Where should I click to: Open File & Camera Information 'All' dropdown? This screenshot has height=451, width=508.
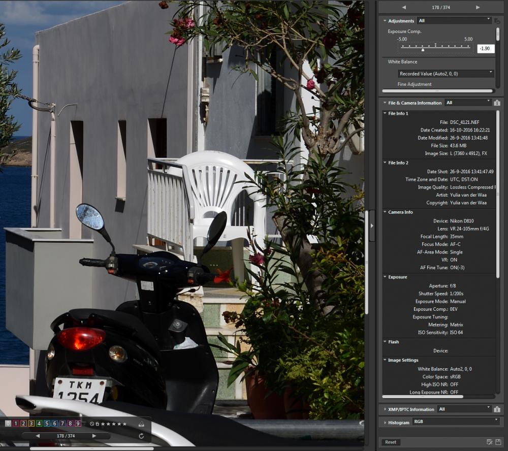[x=468, y=103]
